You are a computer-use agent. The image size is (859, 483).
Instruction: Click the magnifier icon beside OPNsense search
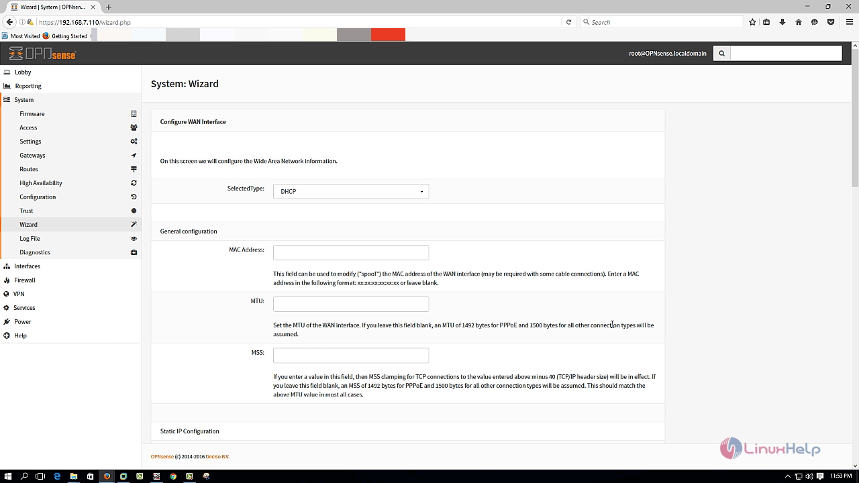(721, 54)
